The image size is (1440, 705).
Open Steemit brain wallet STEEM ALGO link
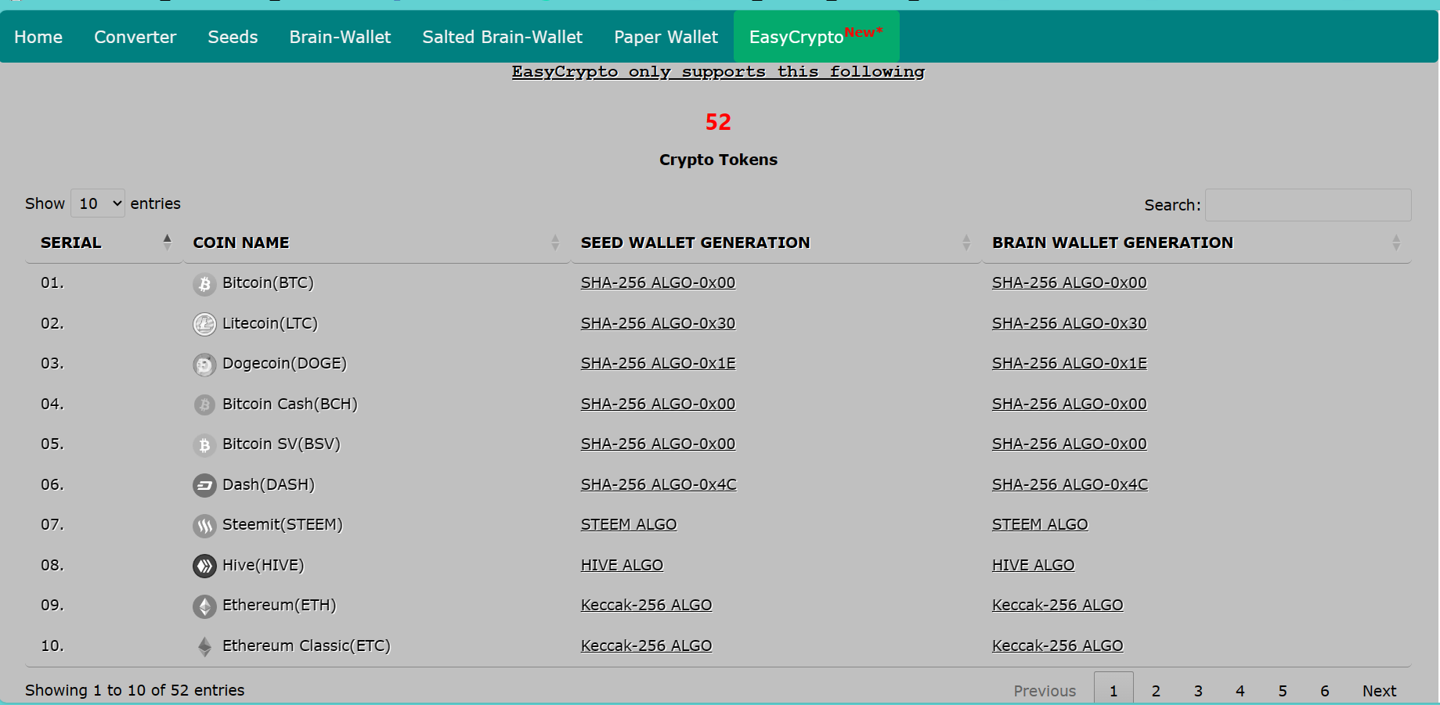tap(1040, 524)
